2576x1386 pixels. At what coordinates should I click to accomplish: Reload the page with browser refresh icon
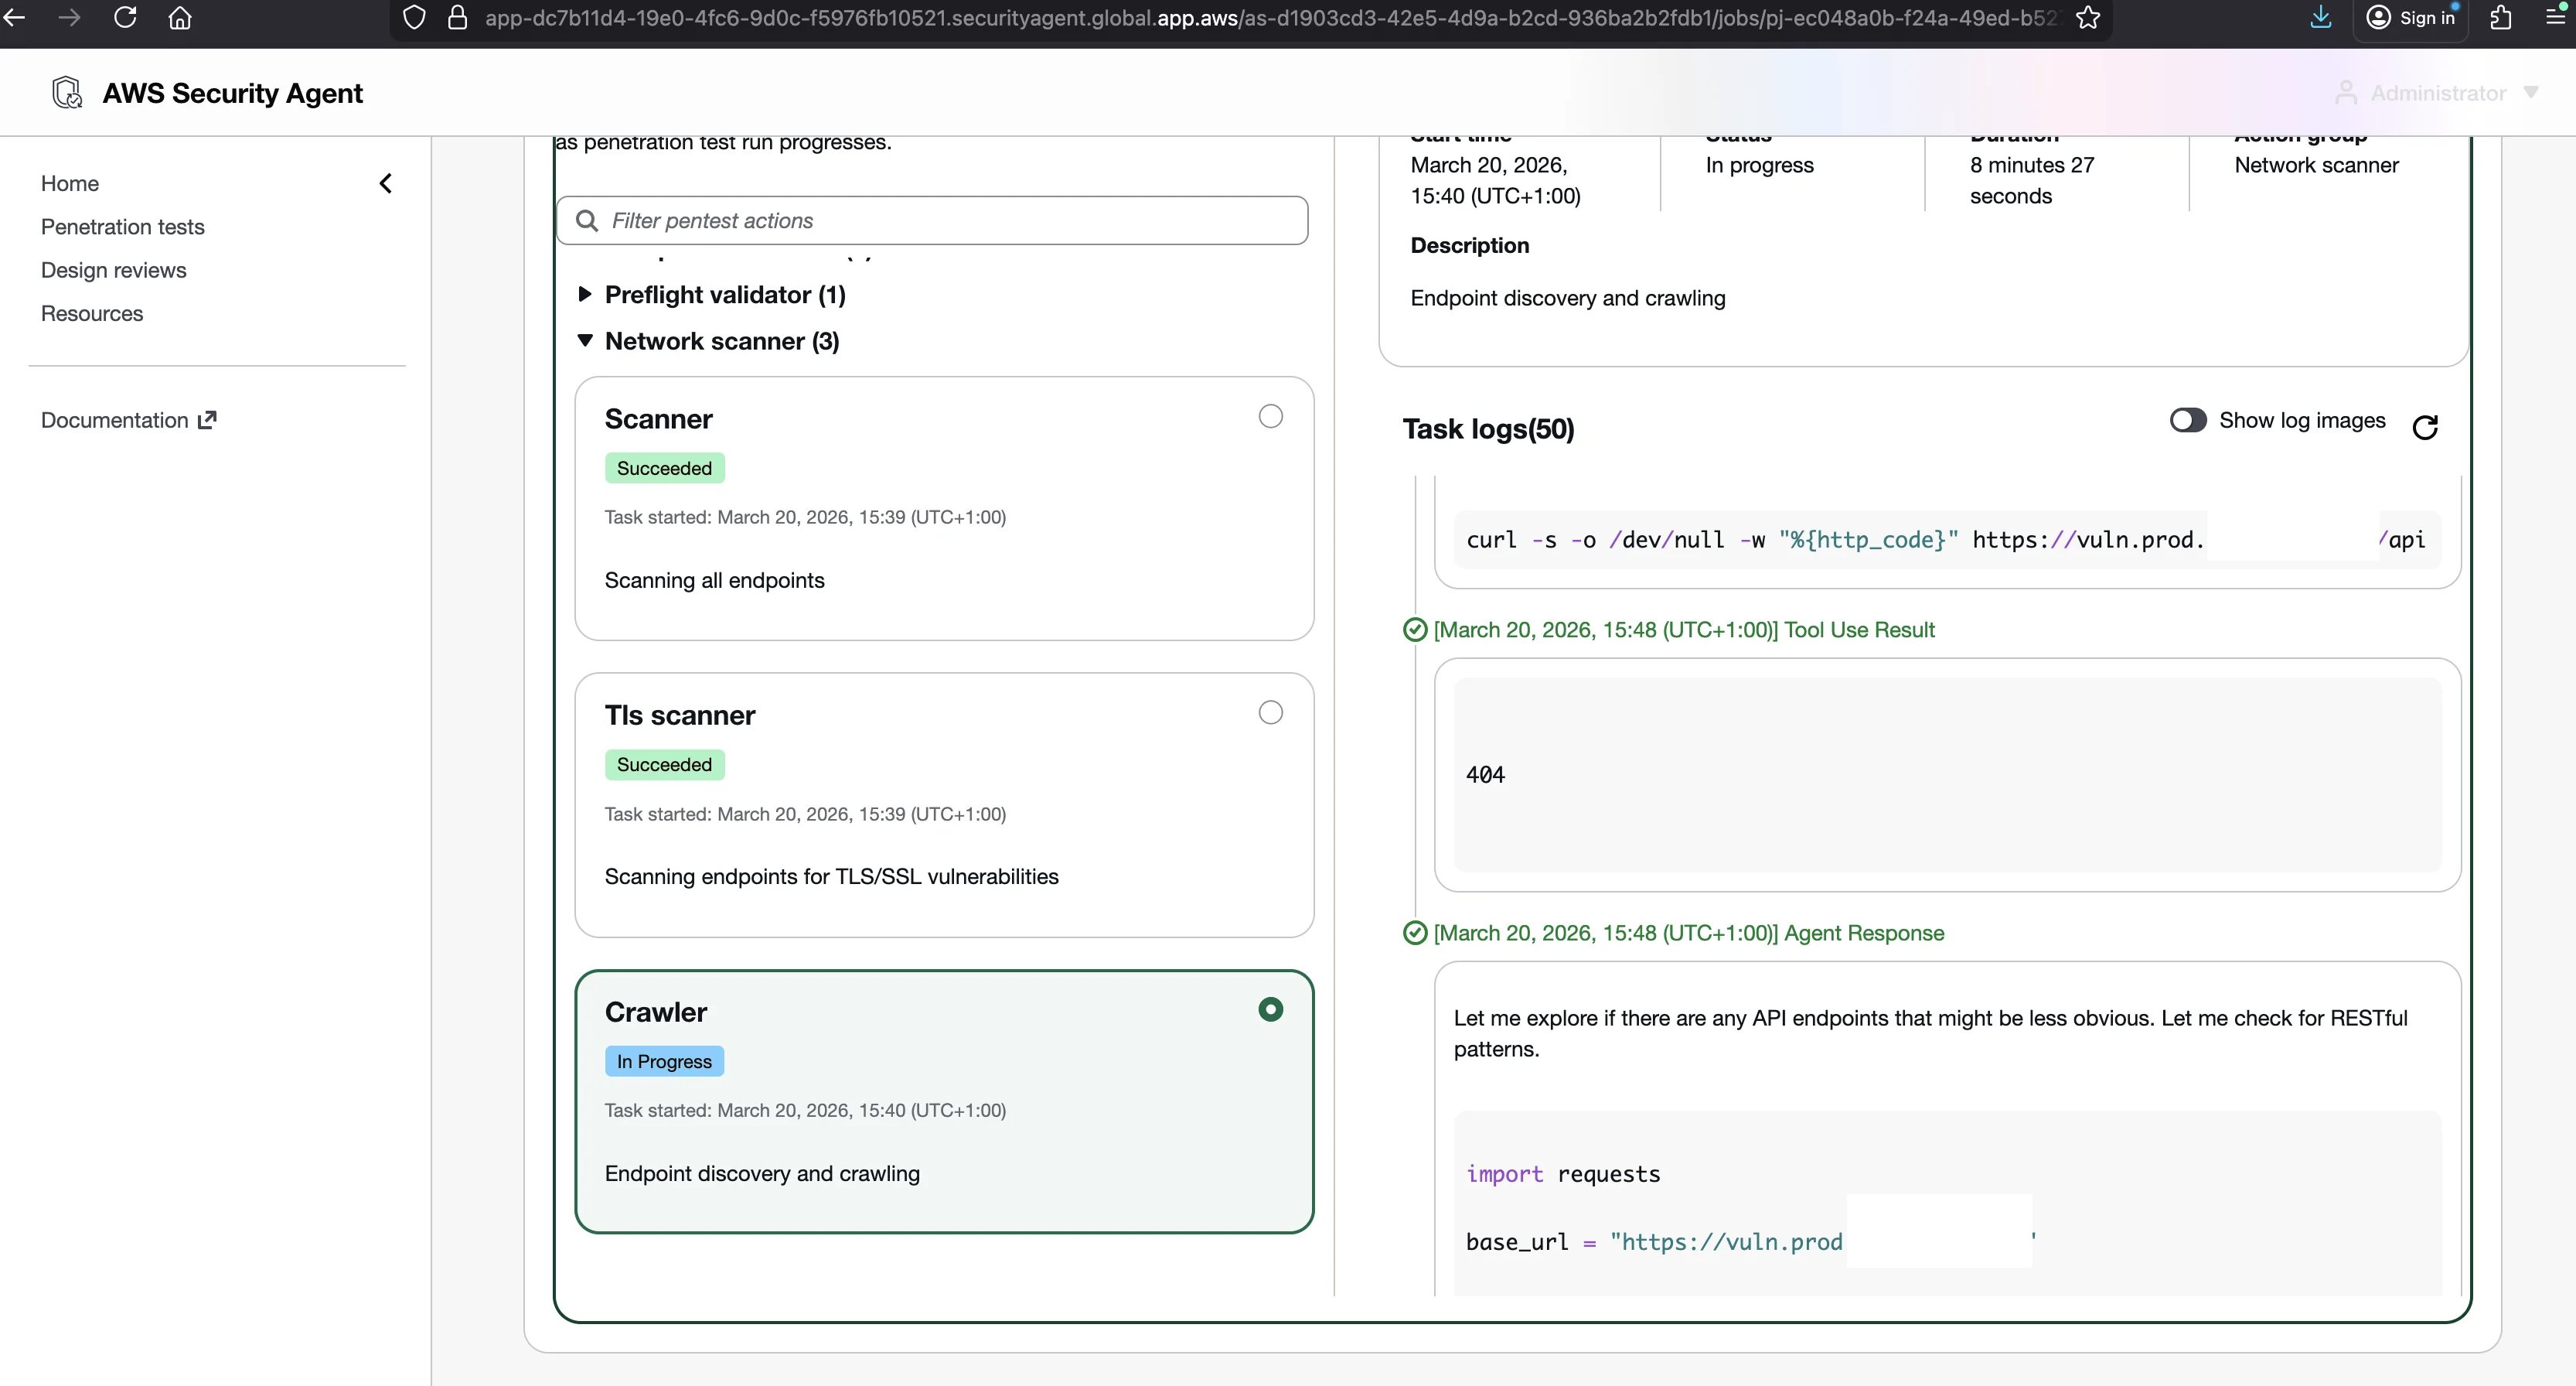coord(125,17)
